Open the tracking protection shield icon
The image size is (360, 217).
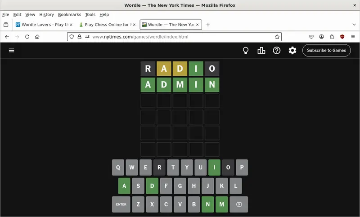coord(72,37)
